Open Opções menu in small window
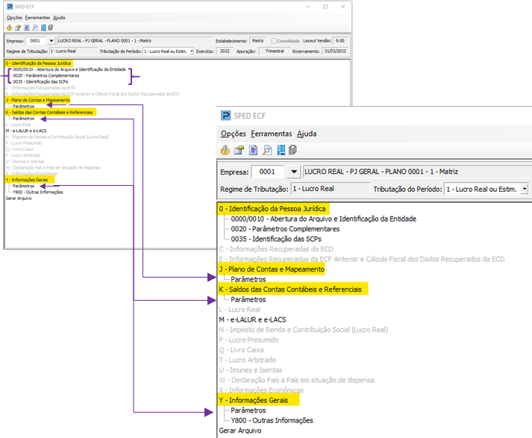 (14, 18)
